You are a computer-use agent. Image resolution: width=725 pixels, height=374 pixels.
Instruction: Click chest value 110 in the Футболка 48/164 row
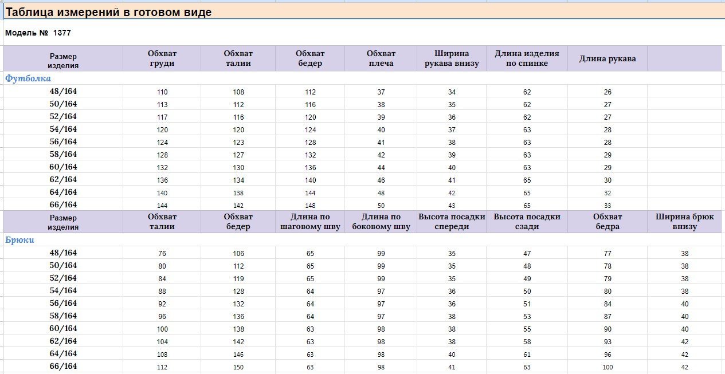point(162,92)
